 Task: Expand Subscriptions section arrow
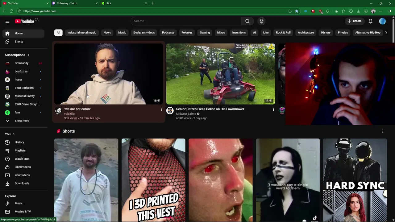pyautogui.click(x=29, y=55)
